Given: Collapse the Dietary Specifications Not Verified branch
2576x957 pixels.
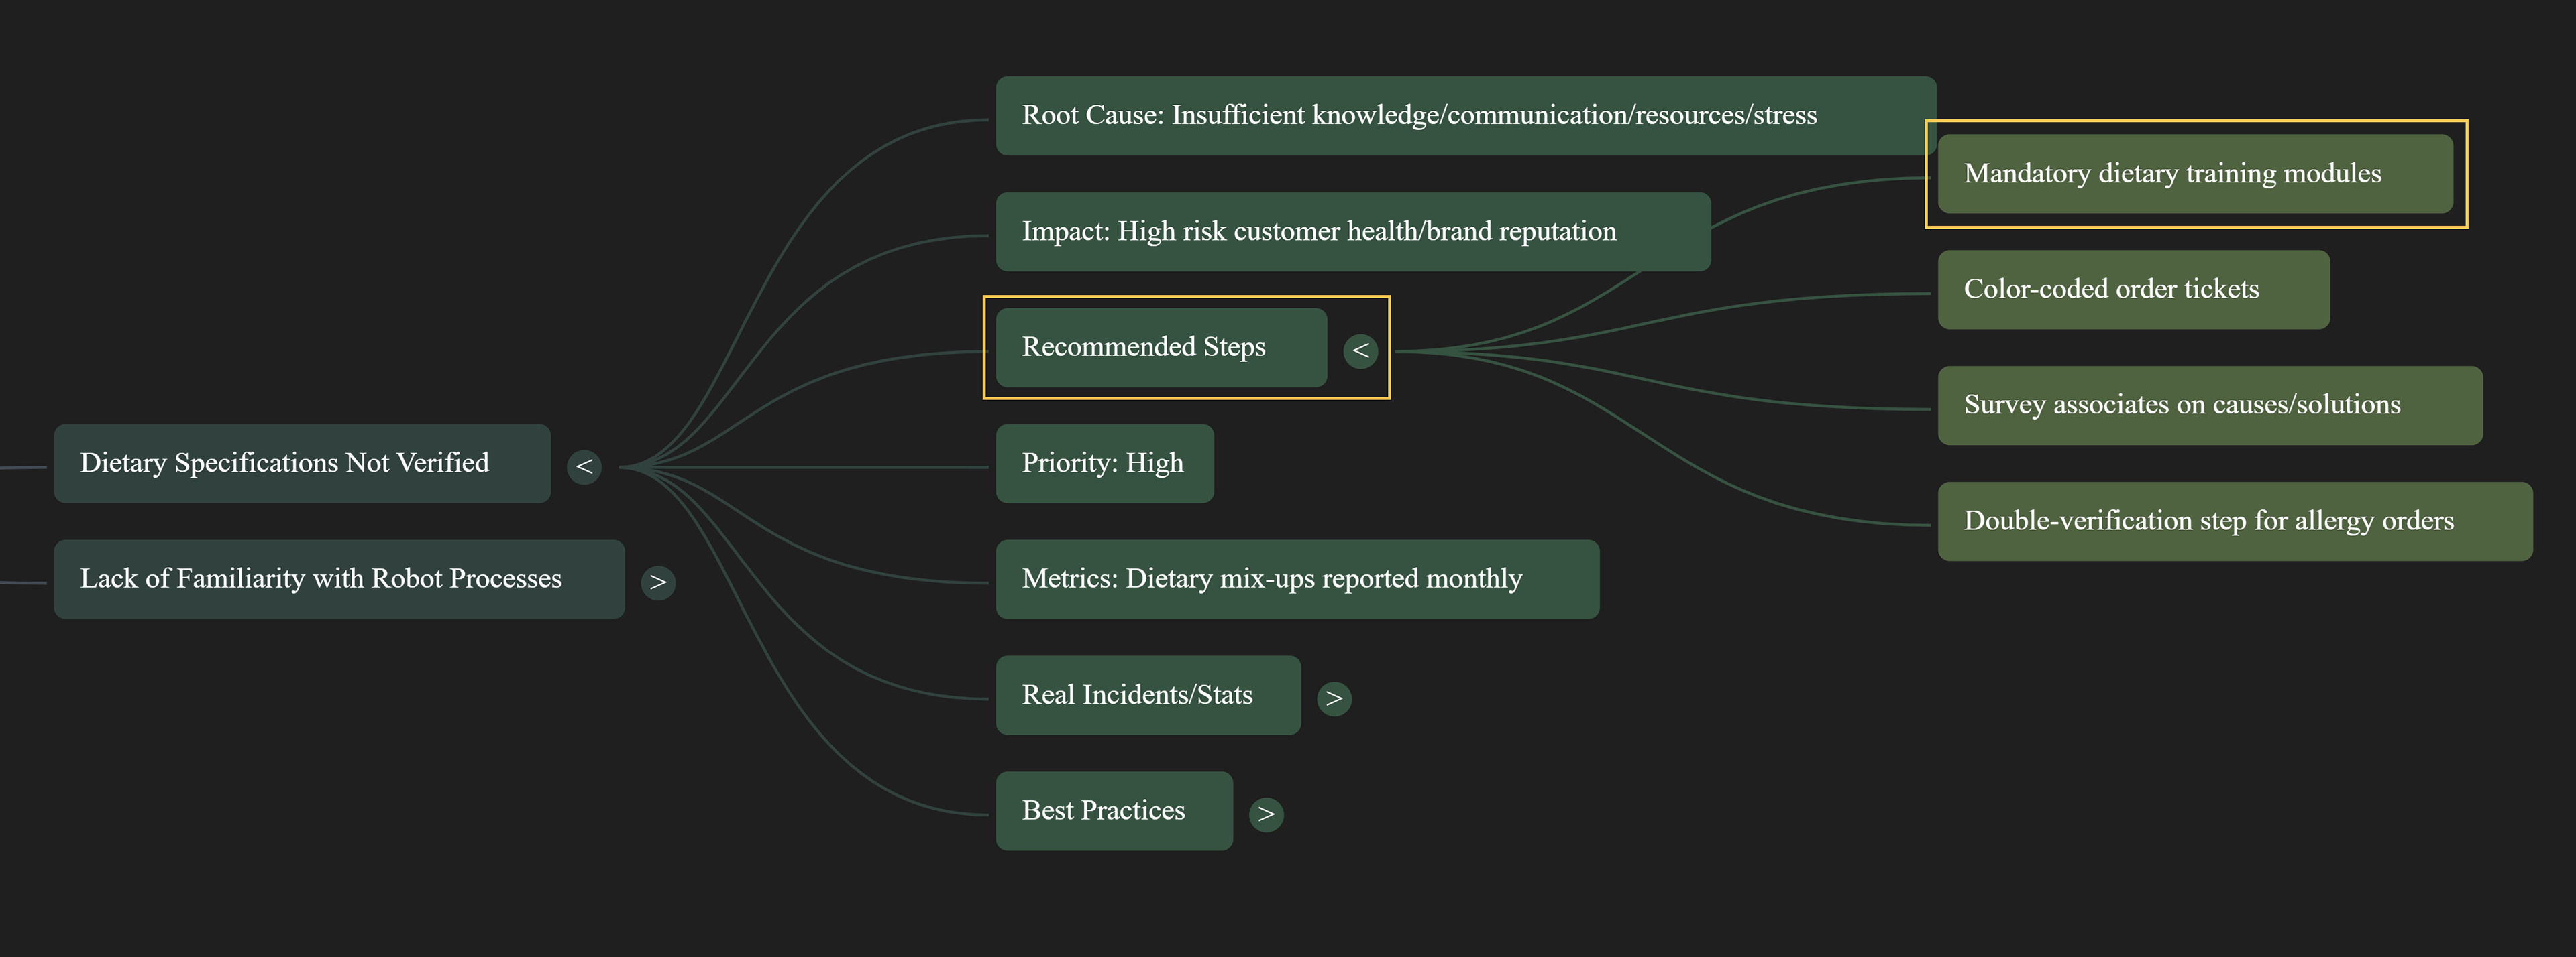Looking at the screenshot, I should pyautogui.click(x=584, y=466).
